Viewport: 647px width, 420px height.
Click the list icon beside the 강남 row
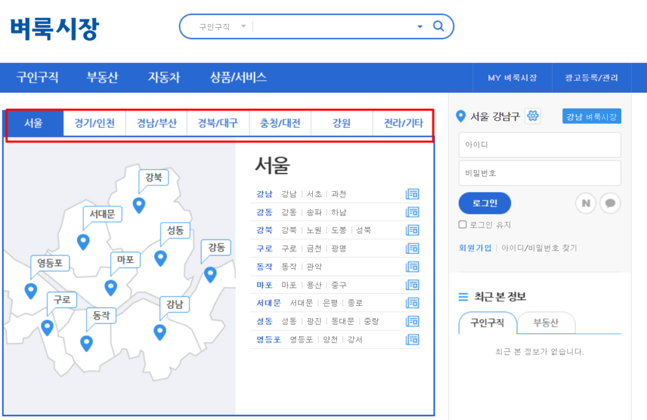coord(413,194)
